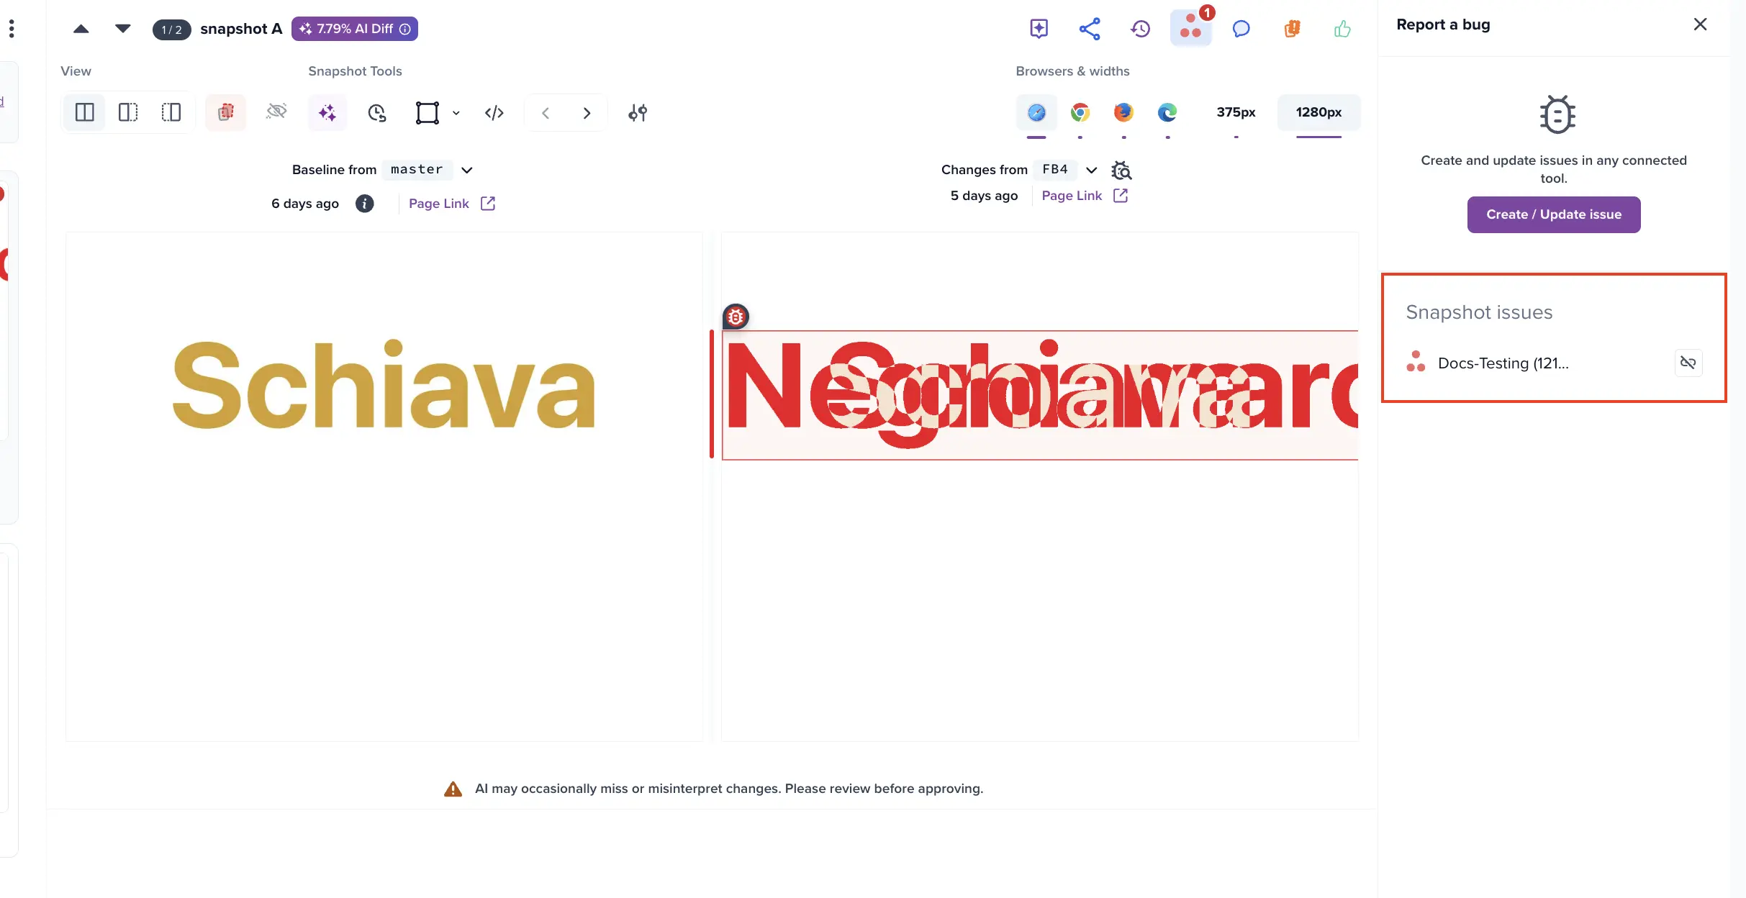Approve snapshot with thumbs up icon

point(1342,29)
